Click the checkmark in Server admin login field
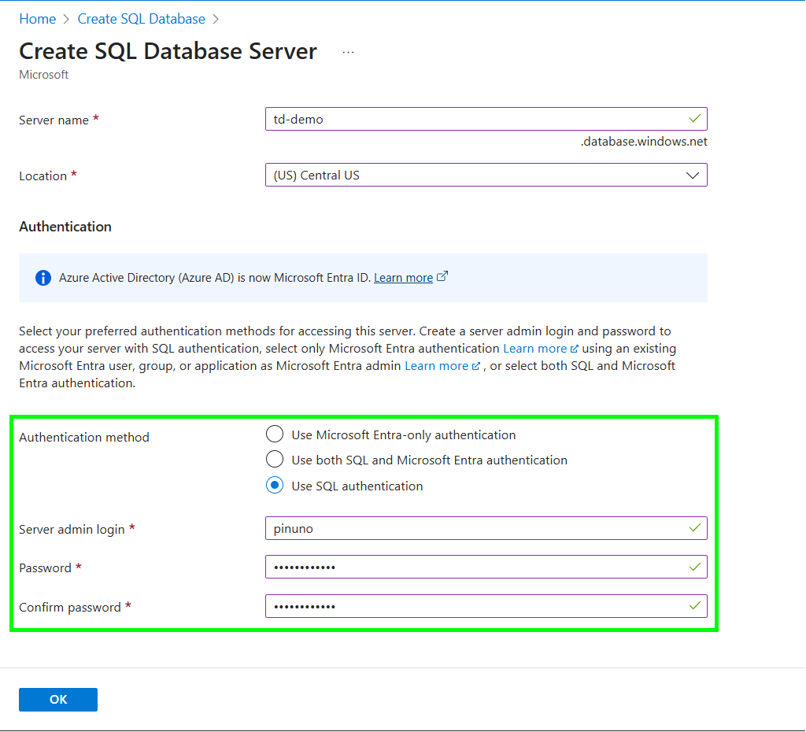Image resolution: width=806 pixels, height=732 pixels. [x=694, y=528]
